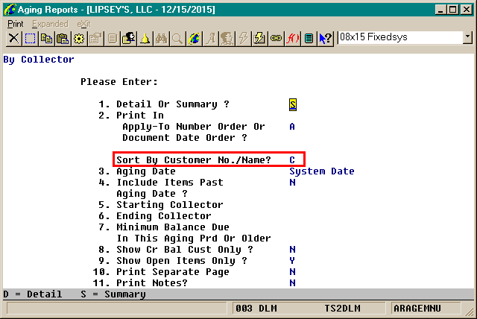Click the yellow bell alert icon
Image resolution: width=477 pixels, height=319 pixels.
coord(145,39)
